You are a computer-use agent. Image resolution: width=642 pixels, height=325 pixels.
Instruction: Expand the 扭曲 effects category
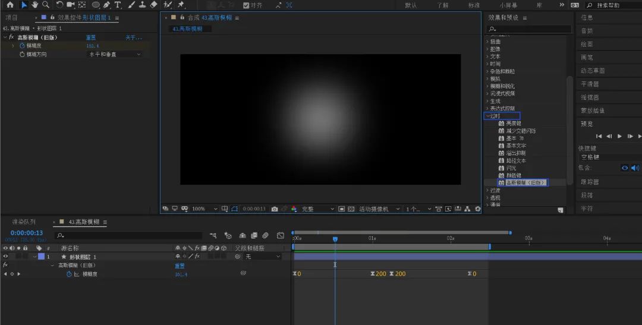pyautogui.click(x=487, y=42)
